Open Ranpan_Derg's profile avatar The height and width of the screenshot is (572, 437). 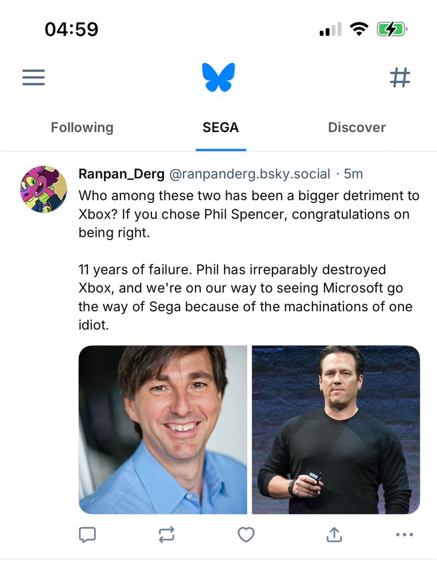(43, 189)
